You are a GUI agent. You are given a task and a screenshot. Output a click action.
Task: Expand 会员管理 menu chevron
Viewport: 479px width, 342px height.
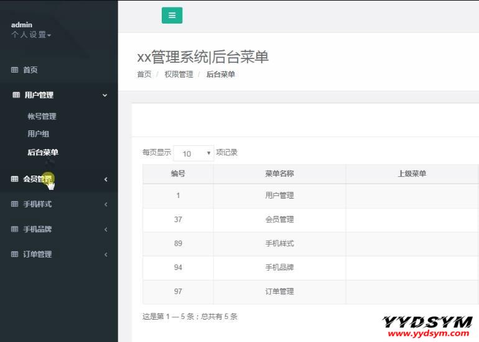pyautogui.click(x=106, y=179)
